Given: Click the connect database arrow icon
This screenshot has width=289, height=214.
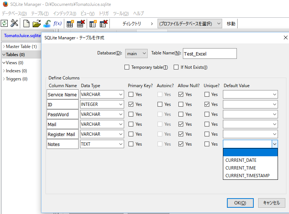Looking at the screenshot, I should (x=47, y=24).
